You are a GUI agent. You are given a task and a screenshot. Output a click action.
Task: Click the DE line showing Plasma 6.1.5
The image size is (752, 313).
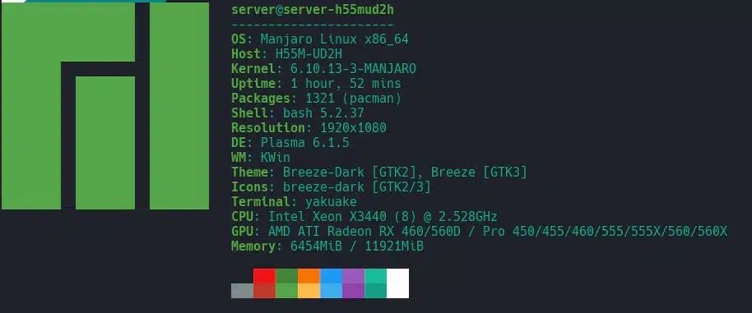(290, 143)
